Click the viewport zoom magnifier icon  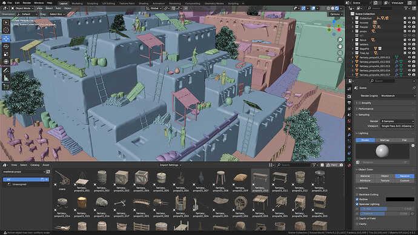pos(340,40)
